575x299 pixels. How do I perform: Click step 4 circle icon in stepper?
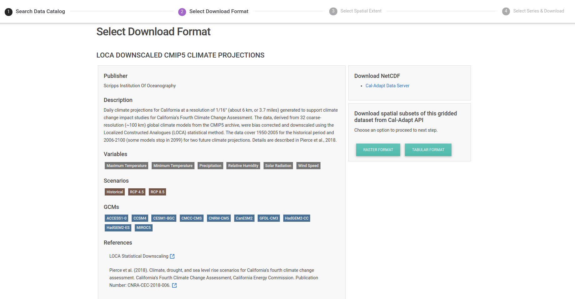tap(506, 11)
